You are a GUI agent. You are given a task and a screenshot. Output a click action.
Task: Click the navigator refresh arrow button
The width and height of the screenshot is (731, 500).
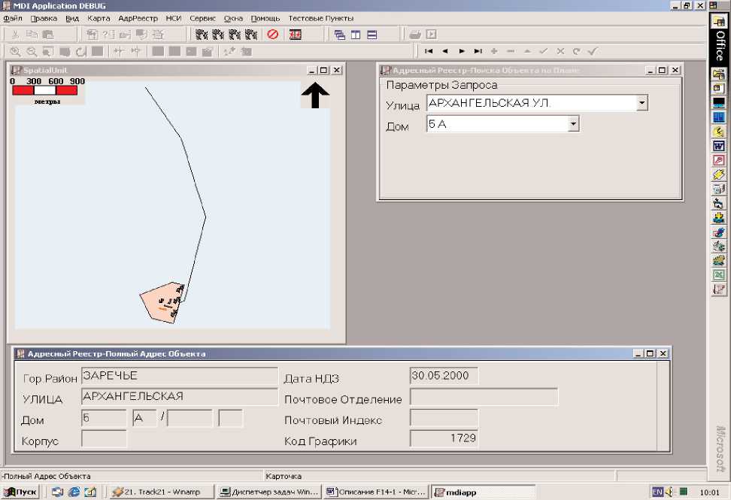pos(577,51)
